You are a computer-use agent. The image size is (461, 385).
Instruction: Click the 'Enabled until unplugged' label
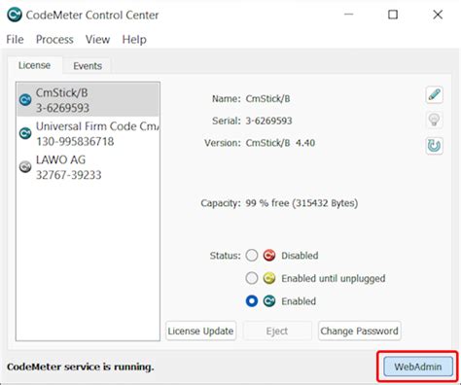tap(334, 278)
